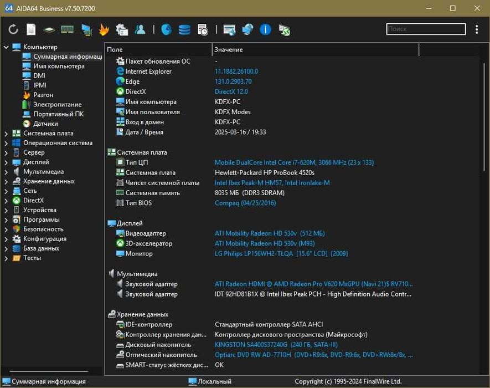
Task: Expand the Хранение данных tree node
Action: [6, 181]
